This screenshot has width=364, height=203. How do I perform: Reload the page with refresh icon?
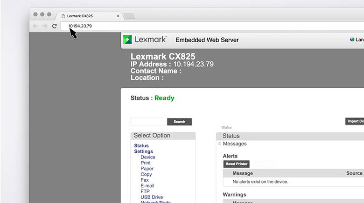pos(54,26)
